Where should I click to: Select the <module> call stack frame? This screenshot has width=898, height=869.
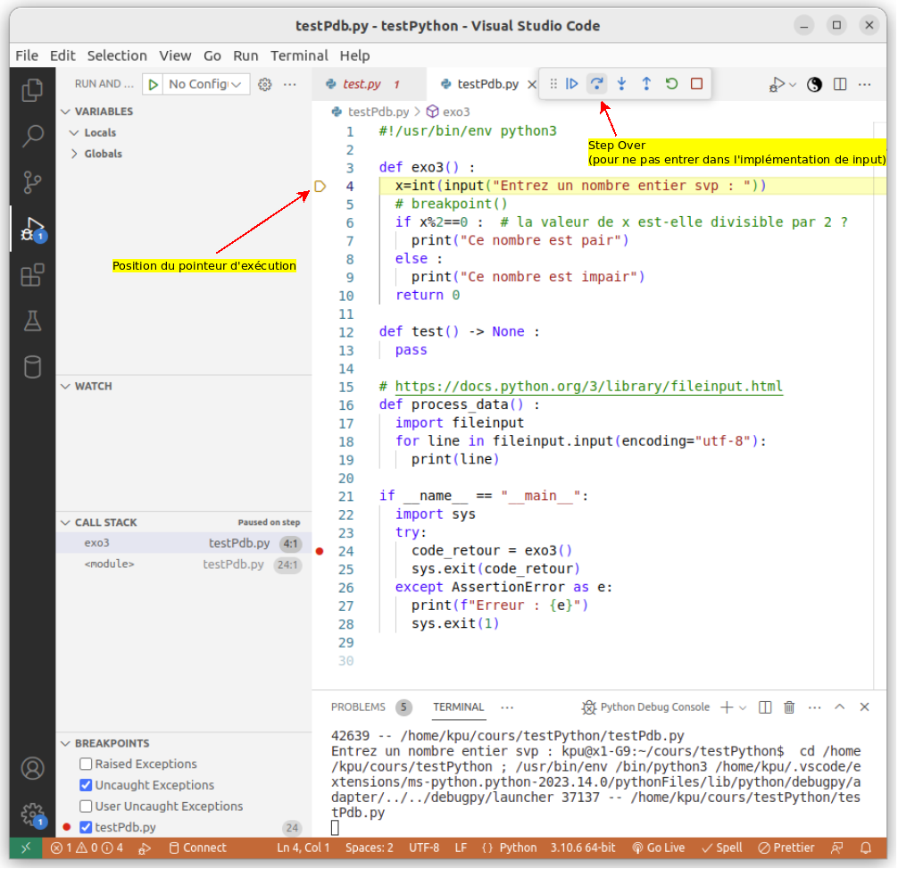pos(183,565)
